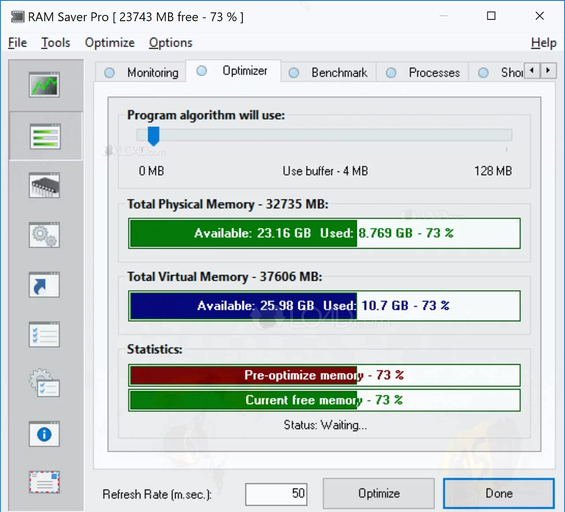Open the task list sidebar icon

[44, 335]
